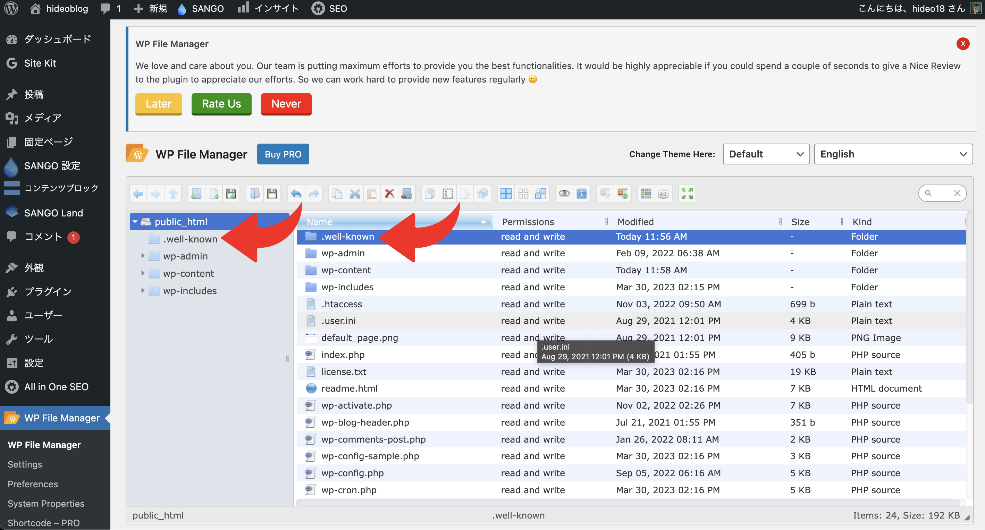Screen dimensions: 985x530
Task: Select all files icon
Action: tap(506, 194)
